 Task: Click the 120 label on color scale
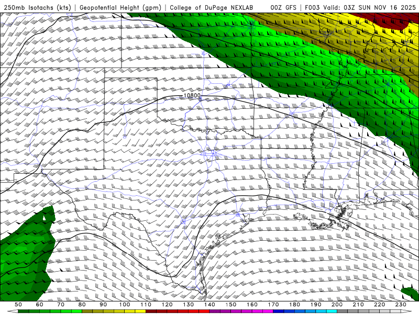click(x=167, y=305)
